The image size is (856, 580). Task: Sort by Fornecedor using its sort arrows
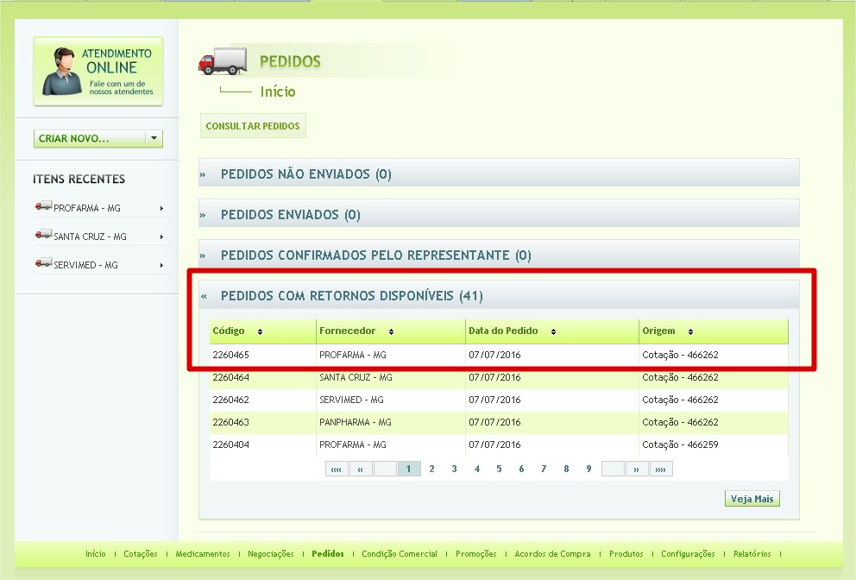click(x=391, y=332)
